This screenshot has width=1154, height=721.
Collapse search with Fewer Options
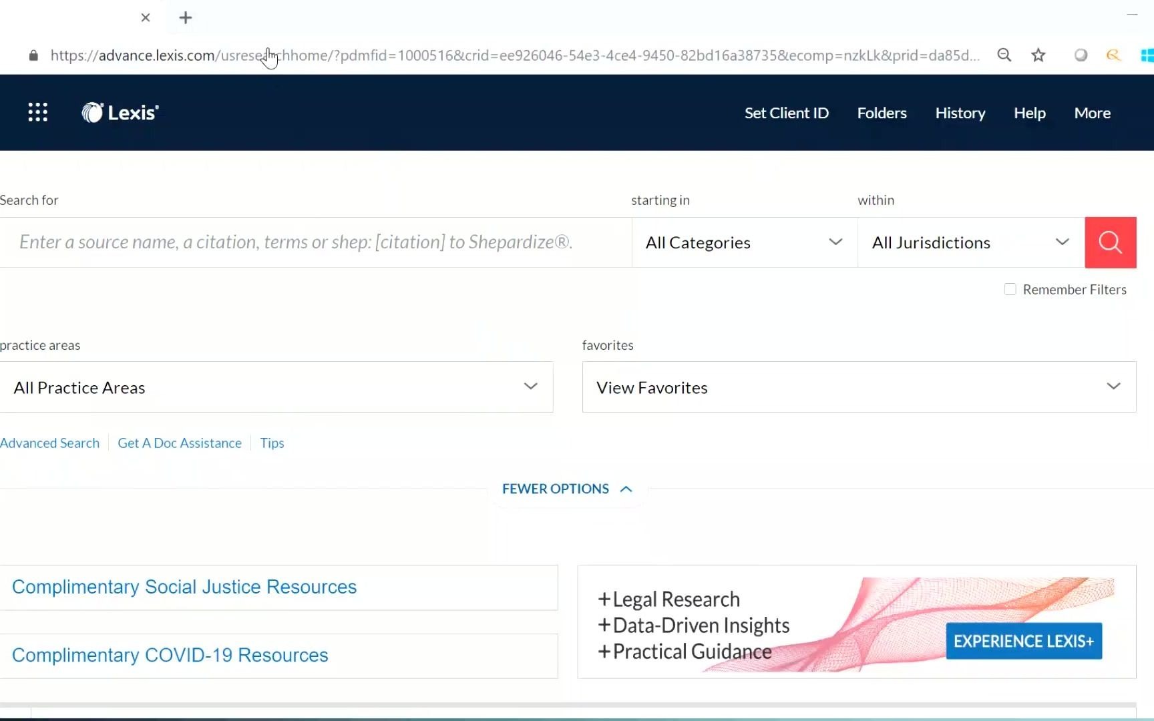[567, 489]
